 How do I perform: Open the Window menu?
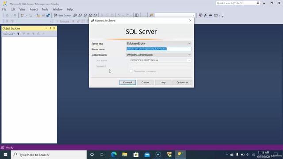coord(57,9)
